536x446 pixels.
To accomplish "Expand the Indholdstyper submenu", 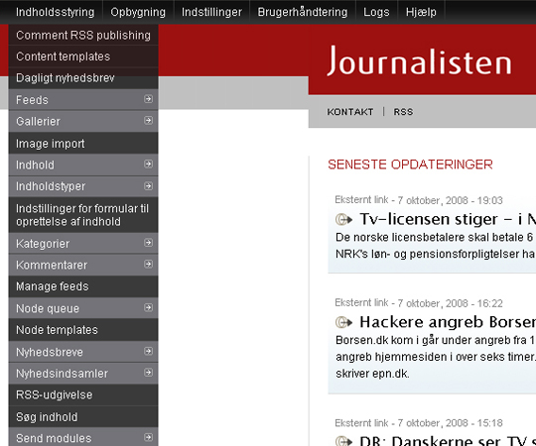I will 148,186.
